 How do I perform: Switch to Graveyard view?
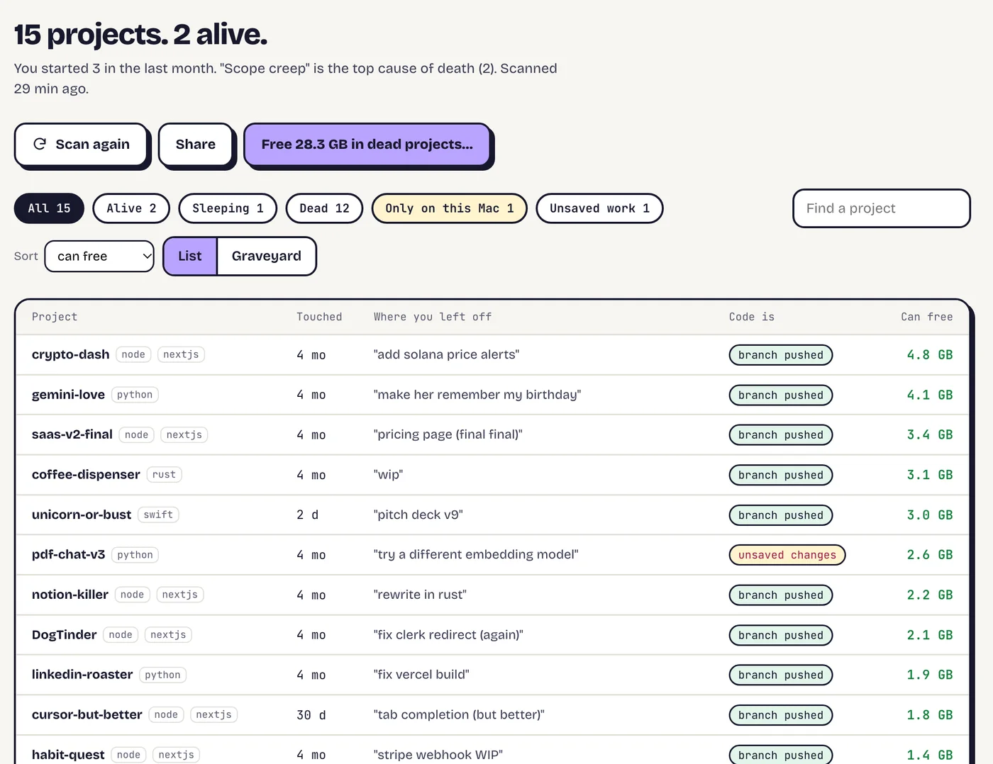tap(267, 256)
